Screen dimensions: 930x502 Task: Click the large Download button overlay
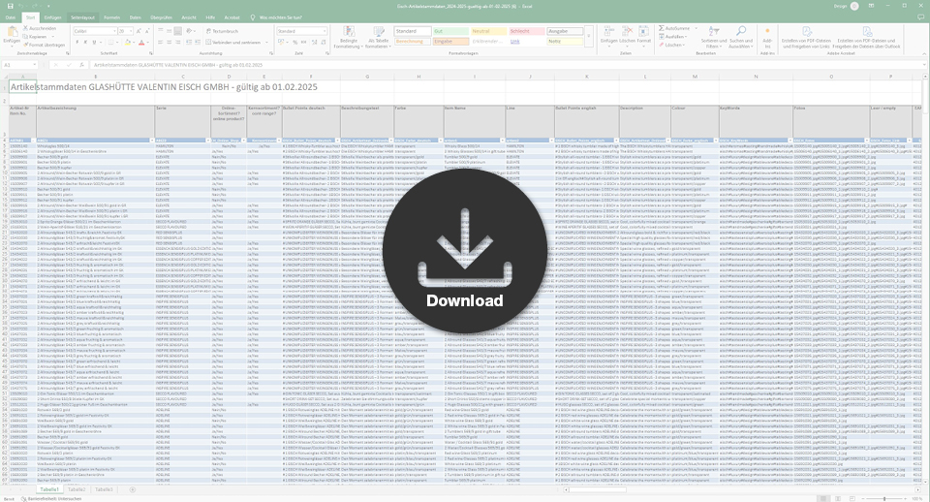point(464,250)
